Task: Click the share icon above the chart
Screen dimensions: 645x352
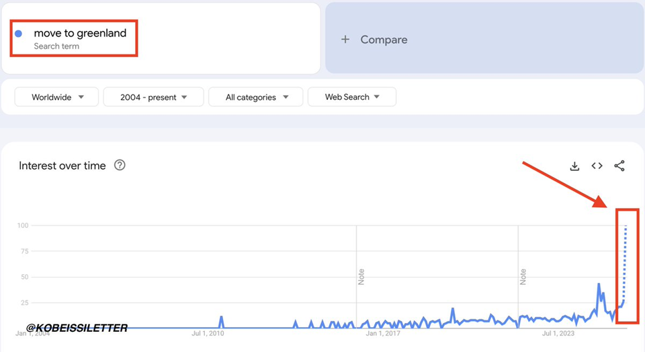Action: pos(619,166)
